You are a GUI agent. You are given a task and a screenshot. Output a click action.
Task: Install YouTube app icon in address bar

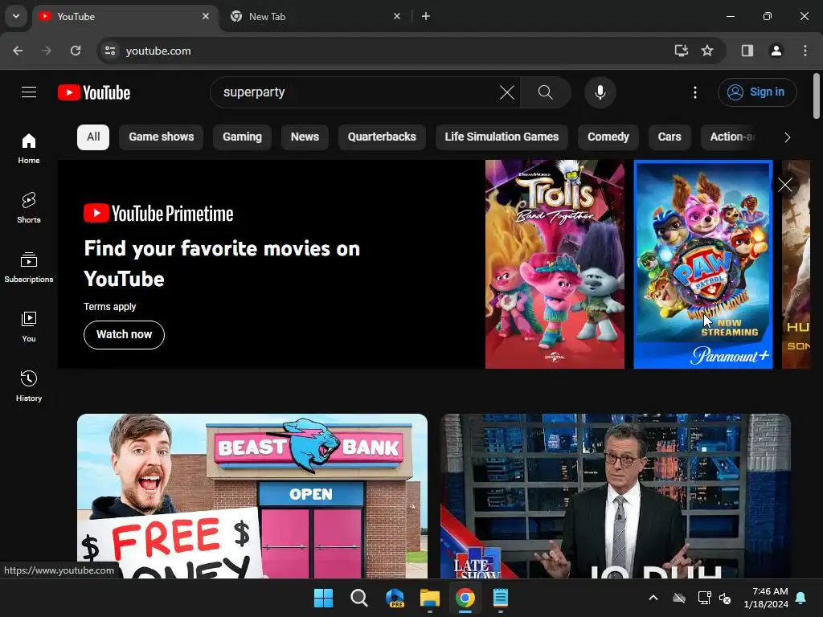681,51
